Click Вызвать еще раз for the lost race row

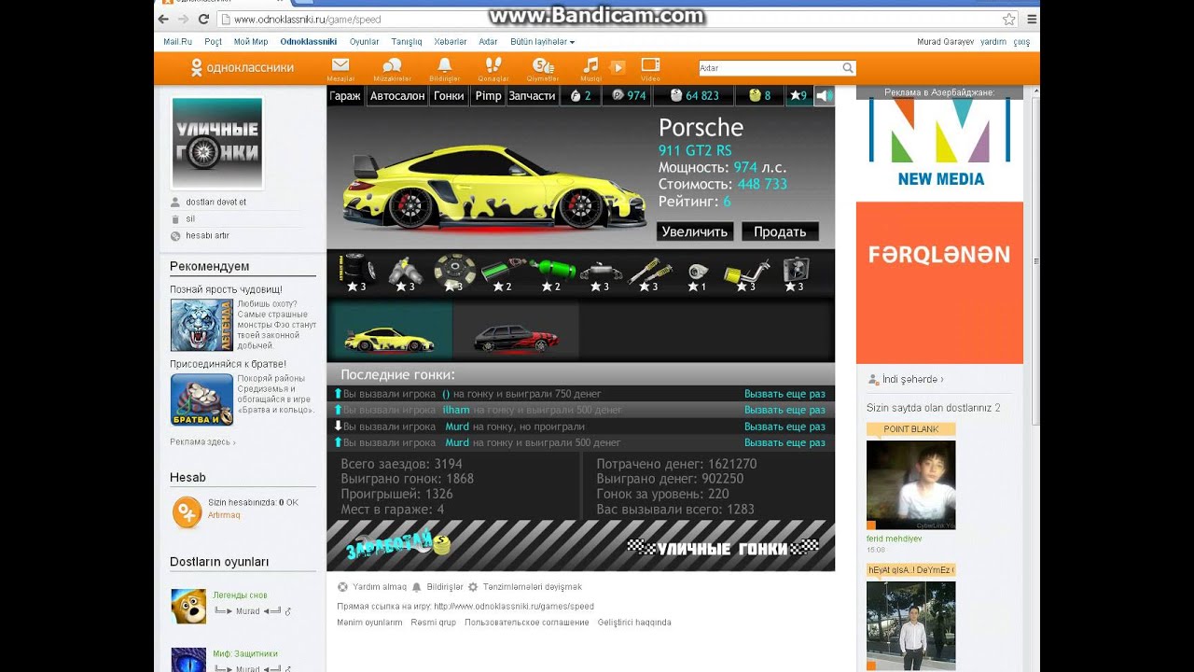[784, 427]
